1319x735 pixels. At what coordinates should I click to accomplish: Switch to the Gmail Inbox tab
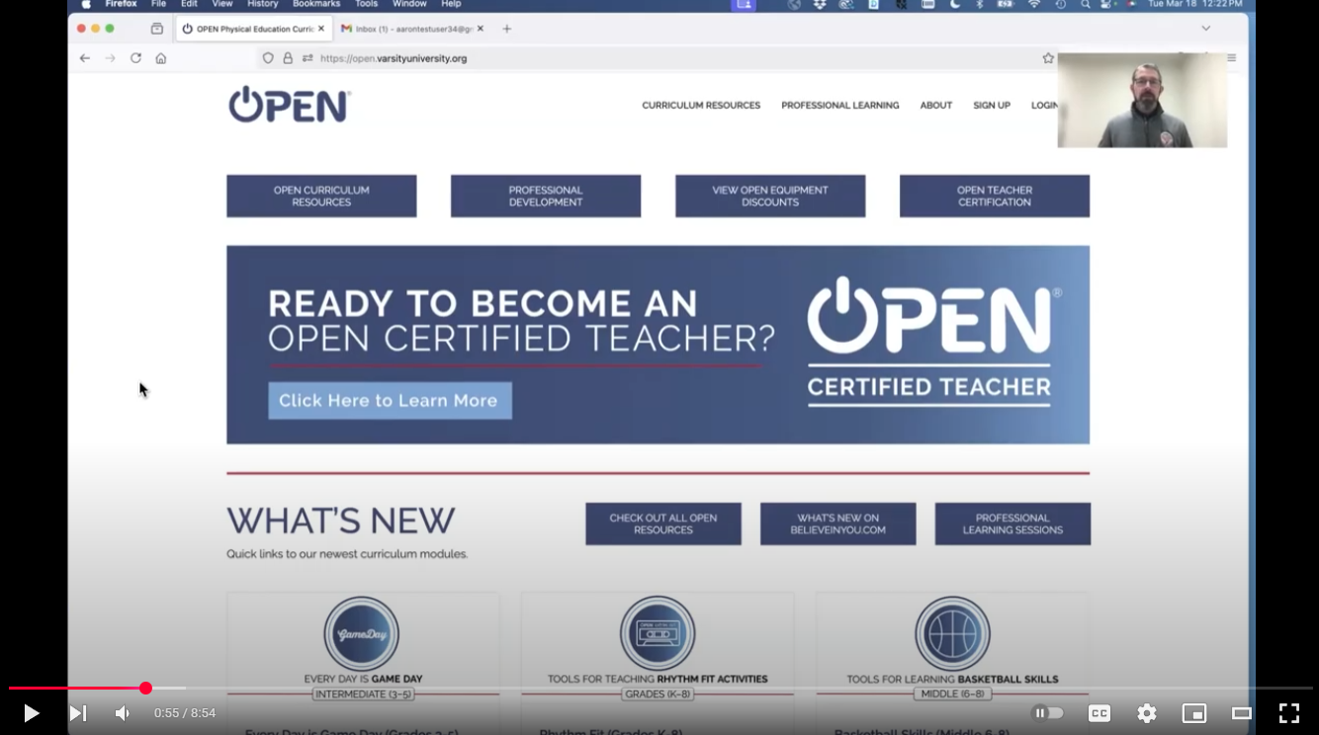tap(412, 29)
